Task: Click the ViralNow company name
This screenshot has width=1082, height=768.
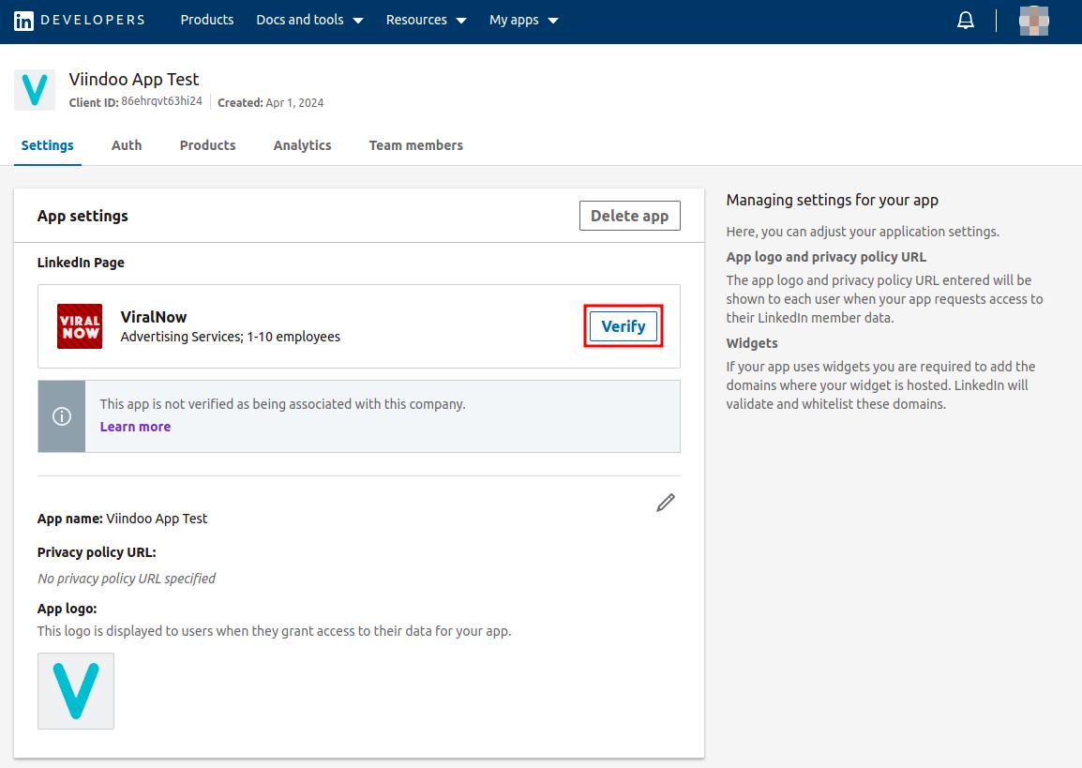Action: 154,317
